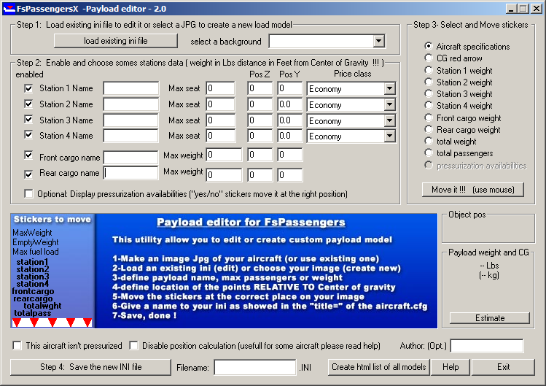Click the Station 1 Name input field

tap(131, 88)
